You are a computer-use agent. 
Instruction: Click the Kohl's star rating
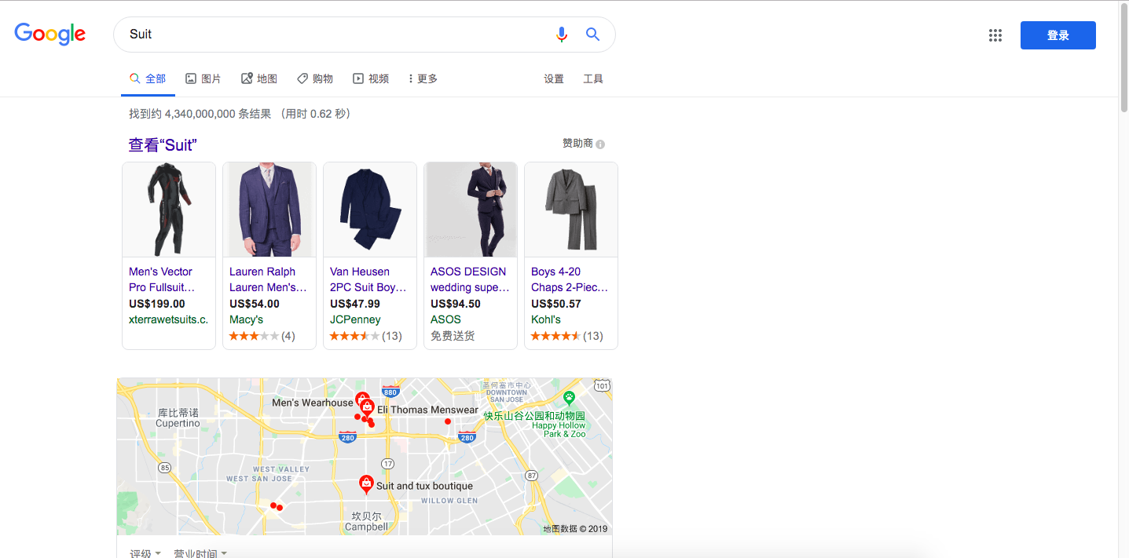coord(555,336)
